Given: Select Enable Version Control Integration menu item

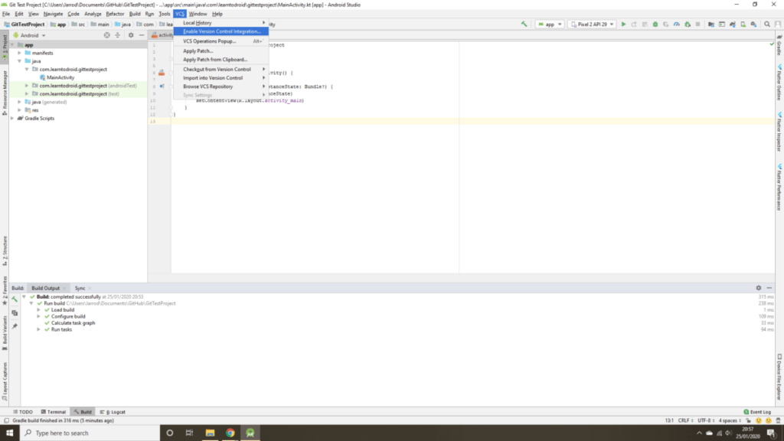Looking at the screenshot, I should coord(220,31).
